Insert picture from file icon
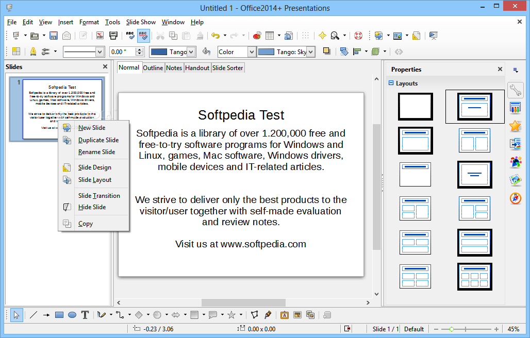 297,315
